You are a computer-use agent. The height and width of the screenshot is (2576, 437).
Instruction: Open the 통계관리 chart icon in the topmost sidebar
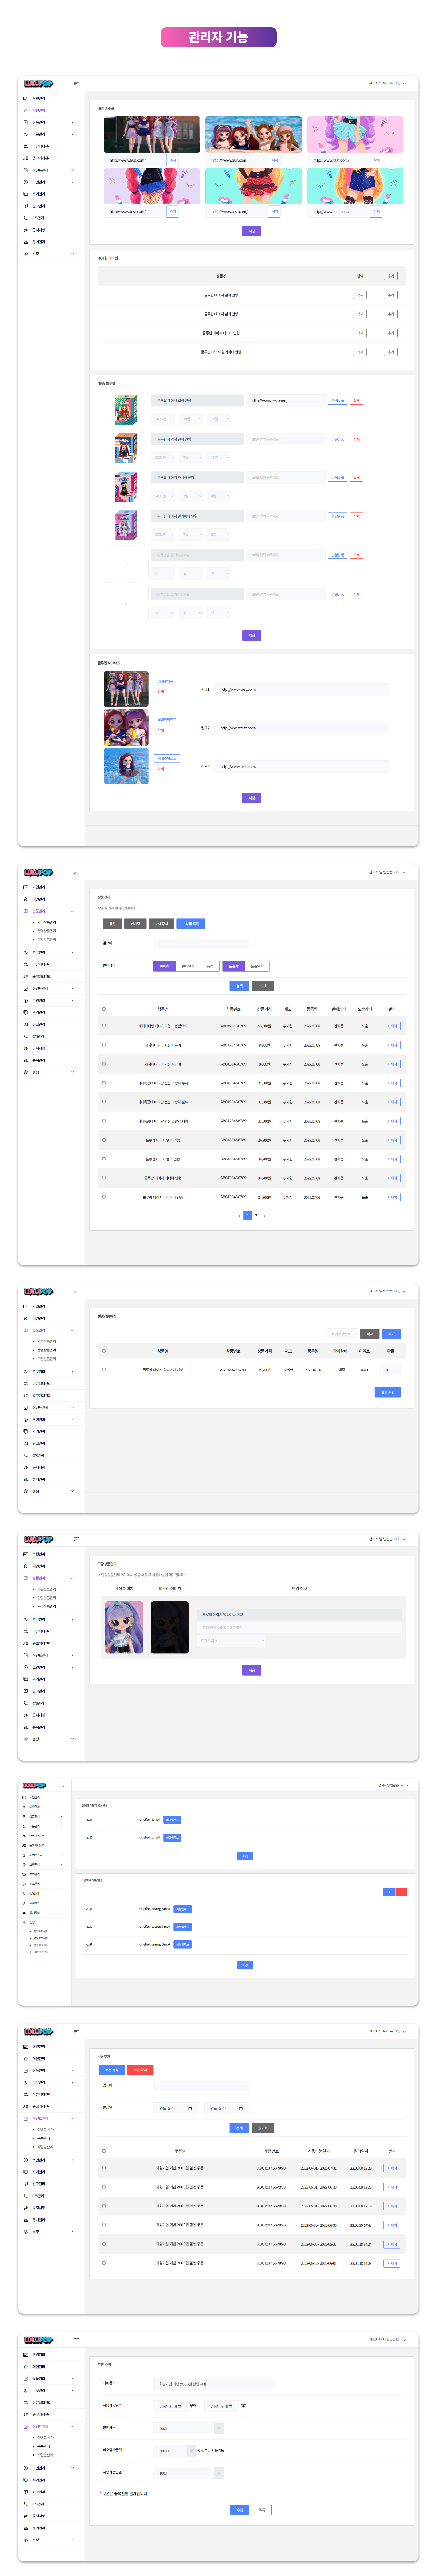point(26,242)
